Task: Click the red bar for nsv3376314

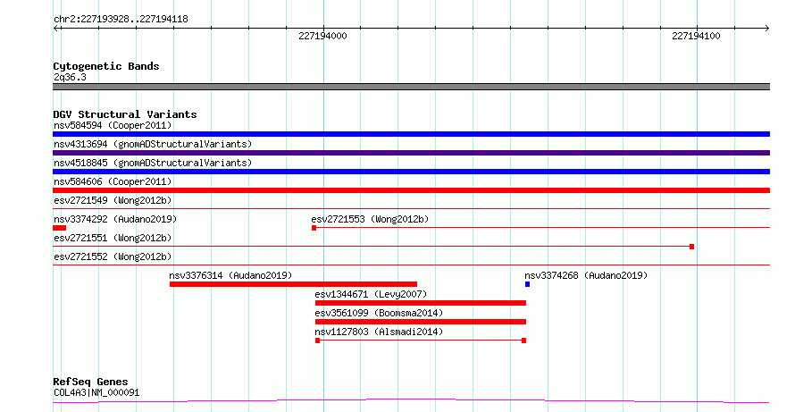Action: click(293, 284)
